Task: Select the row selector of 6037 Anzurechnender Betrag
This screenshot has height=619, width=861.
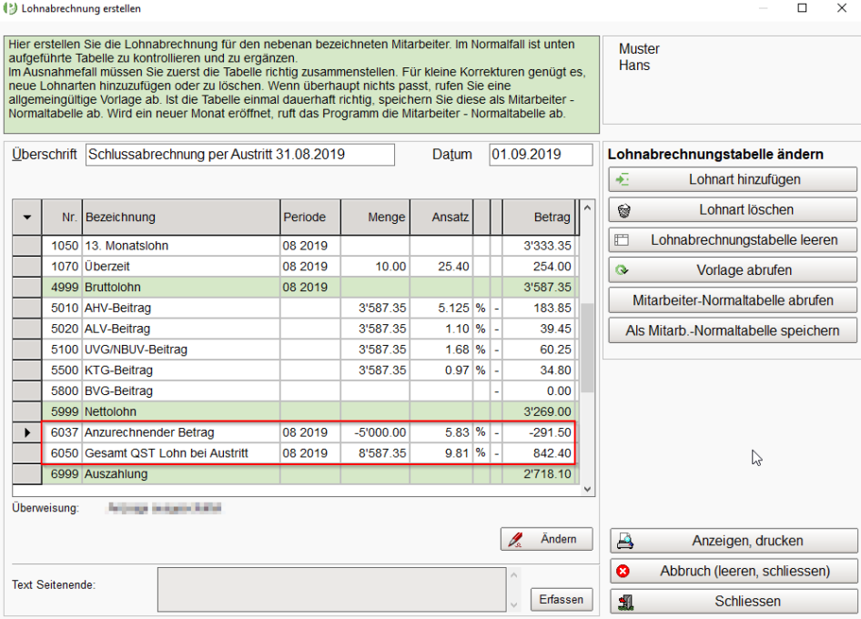Action: tap(27, 432)
